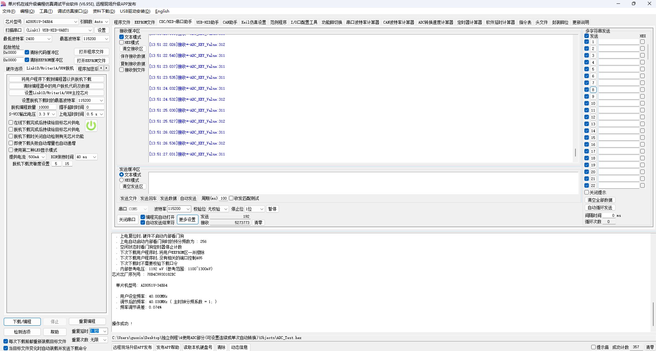656x351 pixels.
Task: Toggle 自动发送结束符 checkbox
Action: 143,223
